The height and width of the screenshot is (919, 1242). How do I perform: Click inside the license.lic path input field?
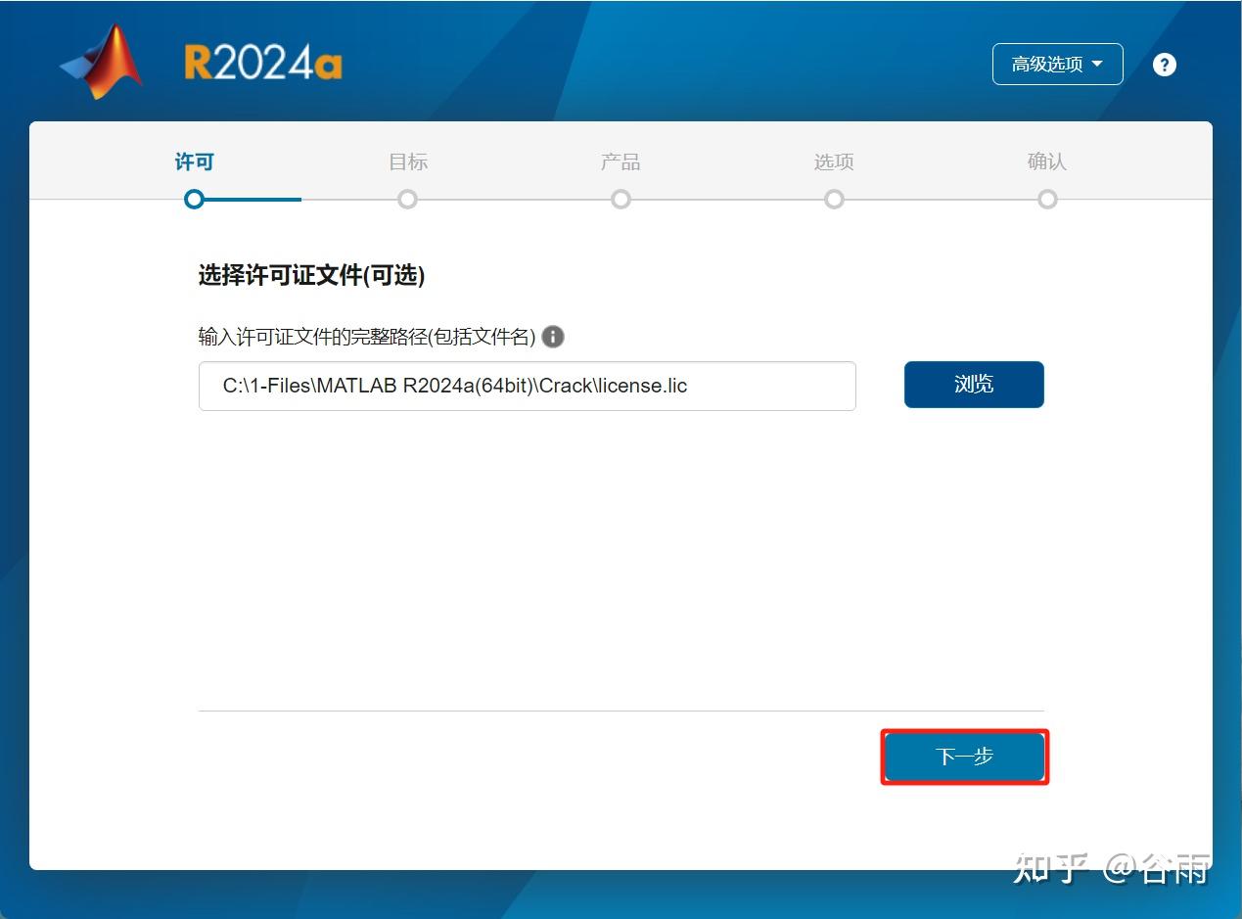527,386
